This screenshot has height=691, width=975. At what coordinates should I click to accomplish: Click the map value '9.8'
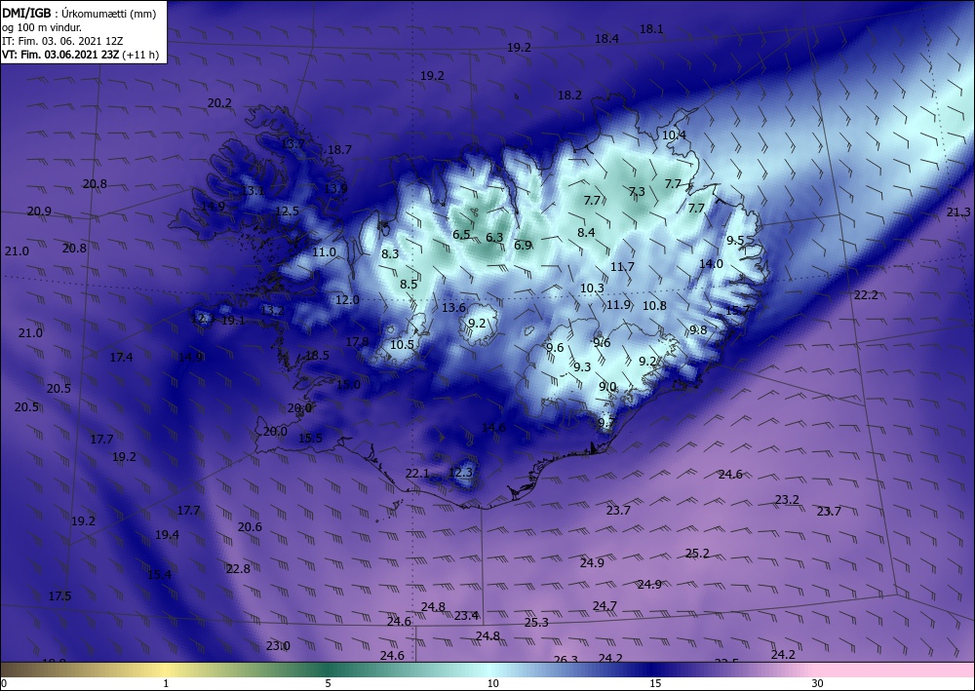tap(698, 330)
